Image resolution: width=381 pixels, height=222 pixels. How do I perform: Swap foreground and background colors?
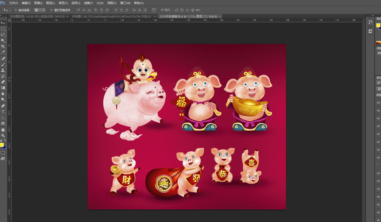click(5, 140)
